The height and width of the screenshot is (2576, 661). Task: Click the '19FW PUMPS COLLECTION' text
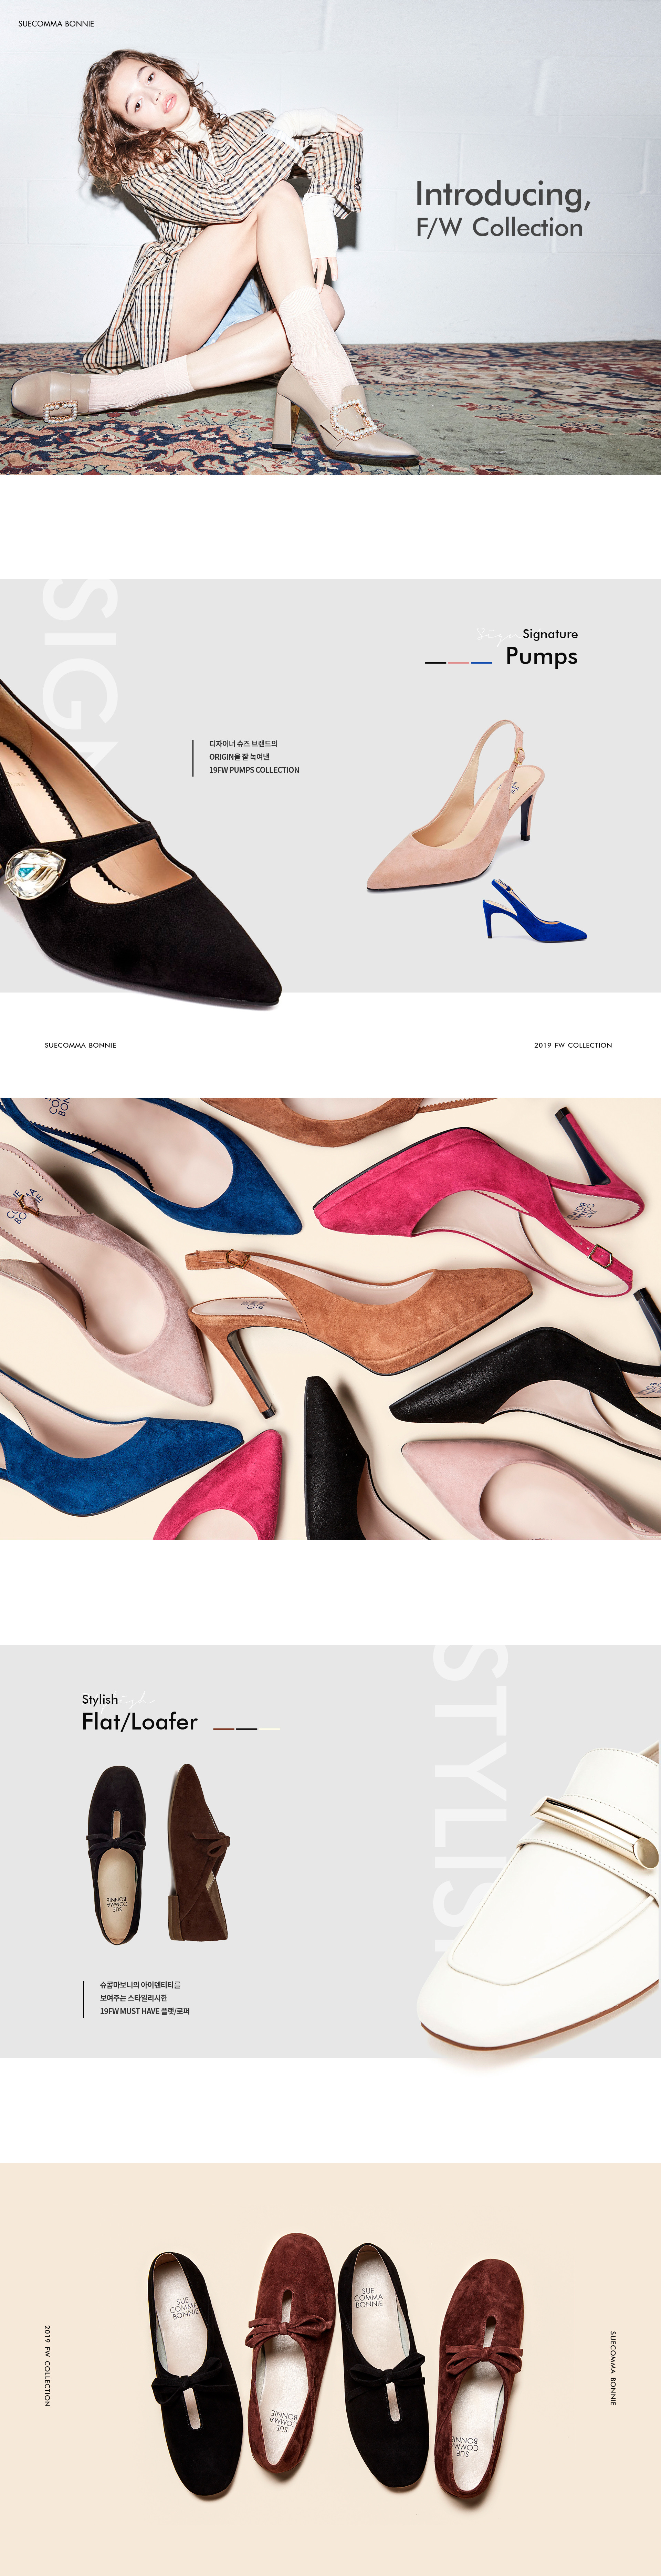(254, 770)
